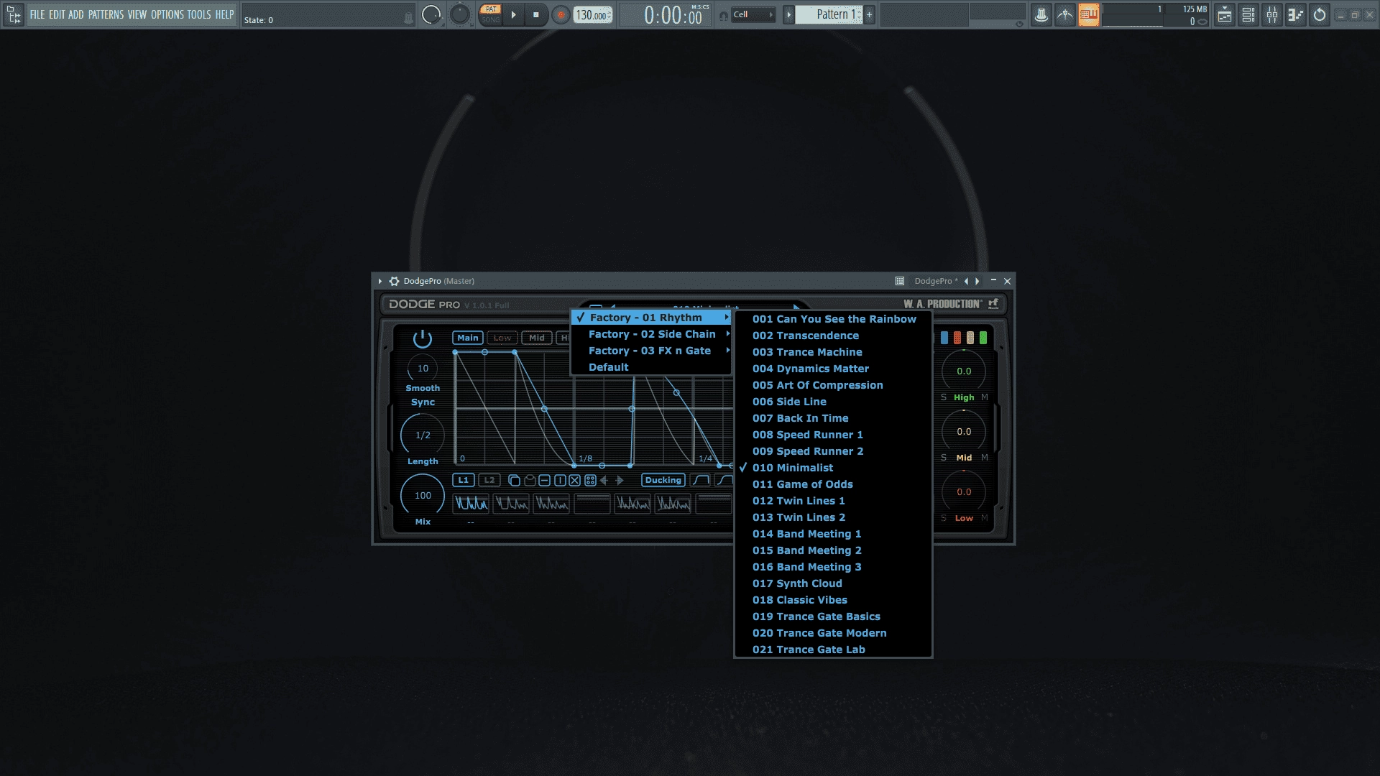Stop playback with the transport stop button
This screenshot has width=1380, height=776.
[x=536, y=14]
